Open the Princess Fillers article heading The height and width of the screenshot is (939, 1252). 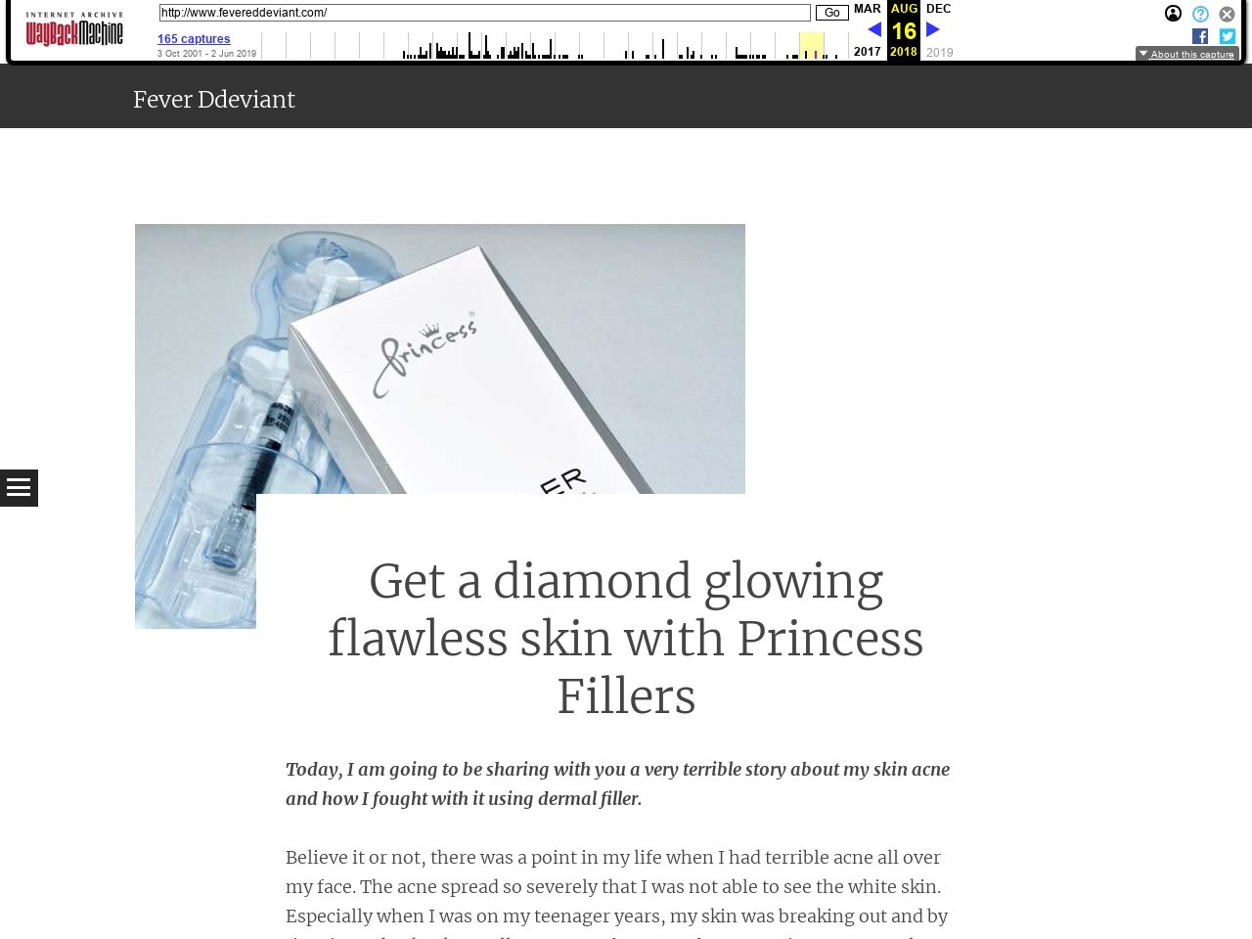click(x=626, y=639)
